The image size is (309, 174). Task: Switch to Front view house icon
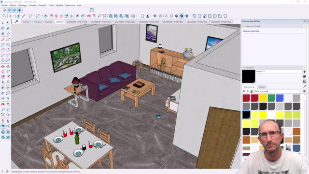coord(205,16)
